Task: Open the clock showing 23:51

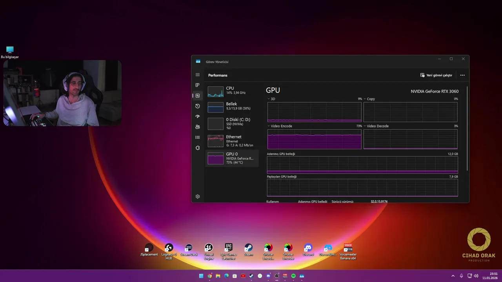Action: click(x=490, y=276)
